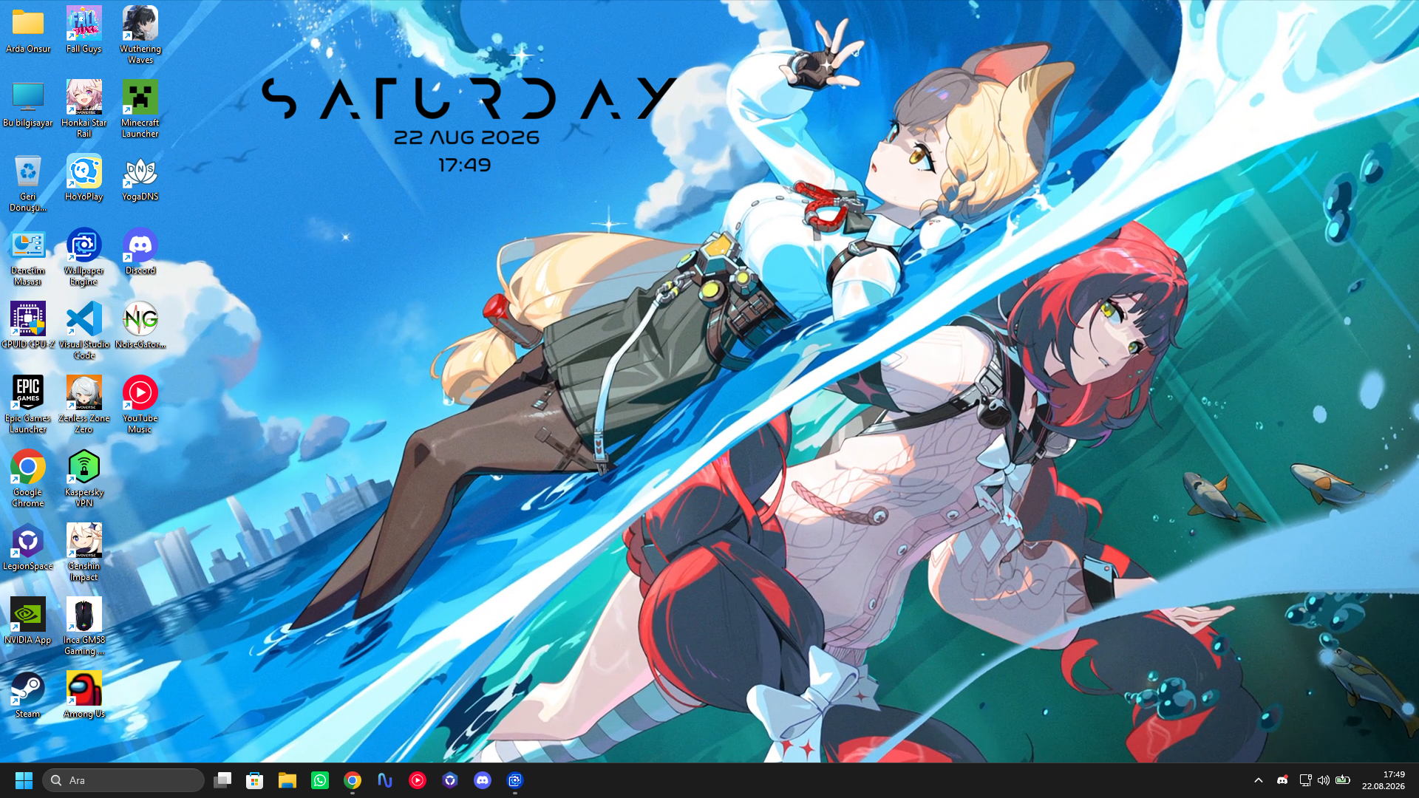1419x798 pixels.
Task: Focus the Ara search box in taskbar
Action: coord(123,780)
